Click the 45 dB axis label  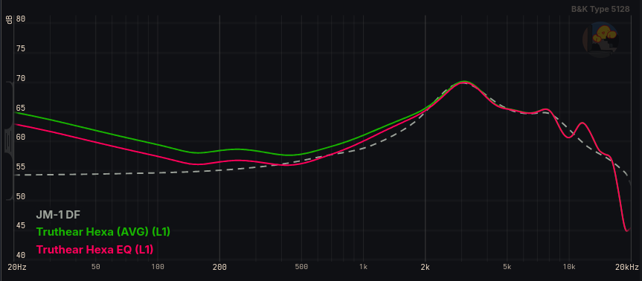21,226
